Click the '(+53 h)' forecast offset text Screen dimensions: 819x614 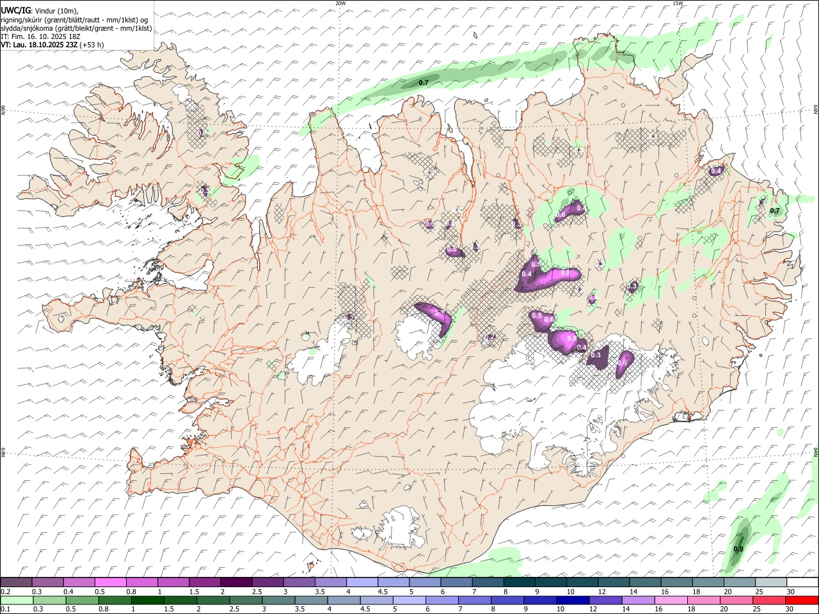92,45
